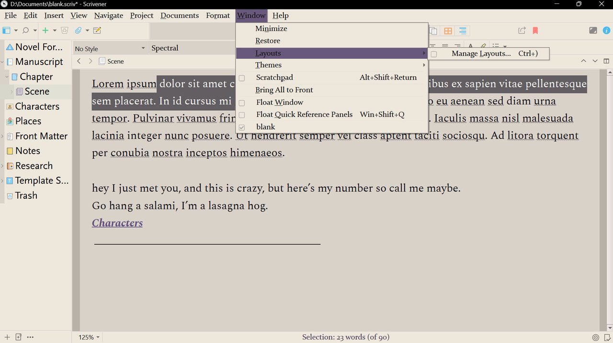Image resolution: width=613 pixels, height=343 pixels.
Task: Expand the Scene item arrow
Action: pyautogui.click(x=12, y=91)
